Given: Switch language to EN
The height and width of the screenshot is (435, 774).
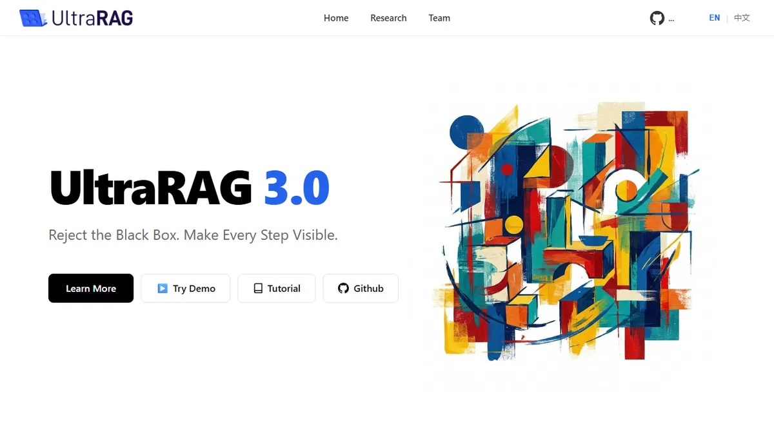Looking at the screenshot, I should click(715, 18).
